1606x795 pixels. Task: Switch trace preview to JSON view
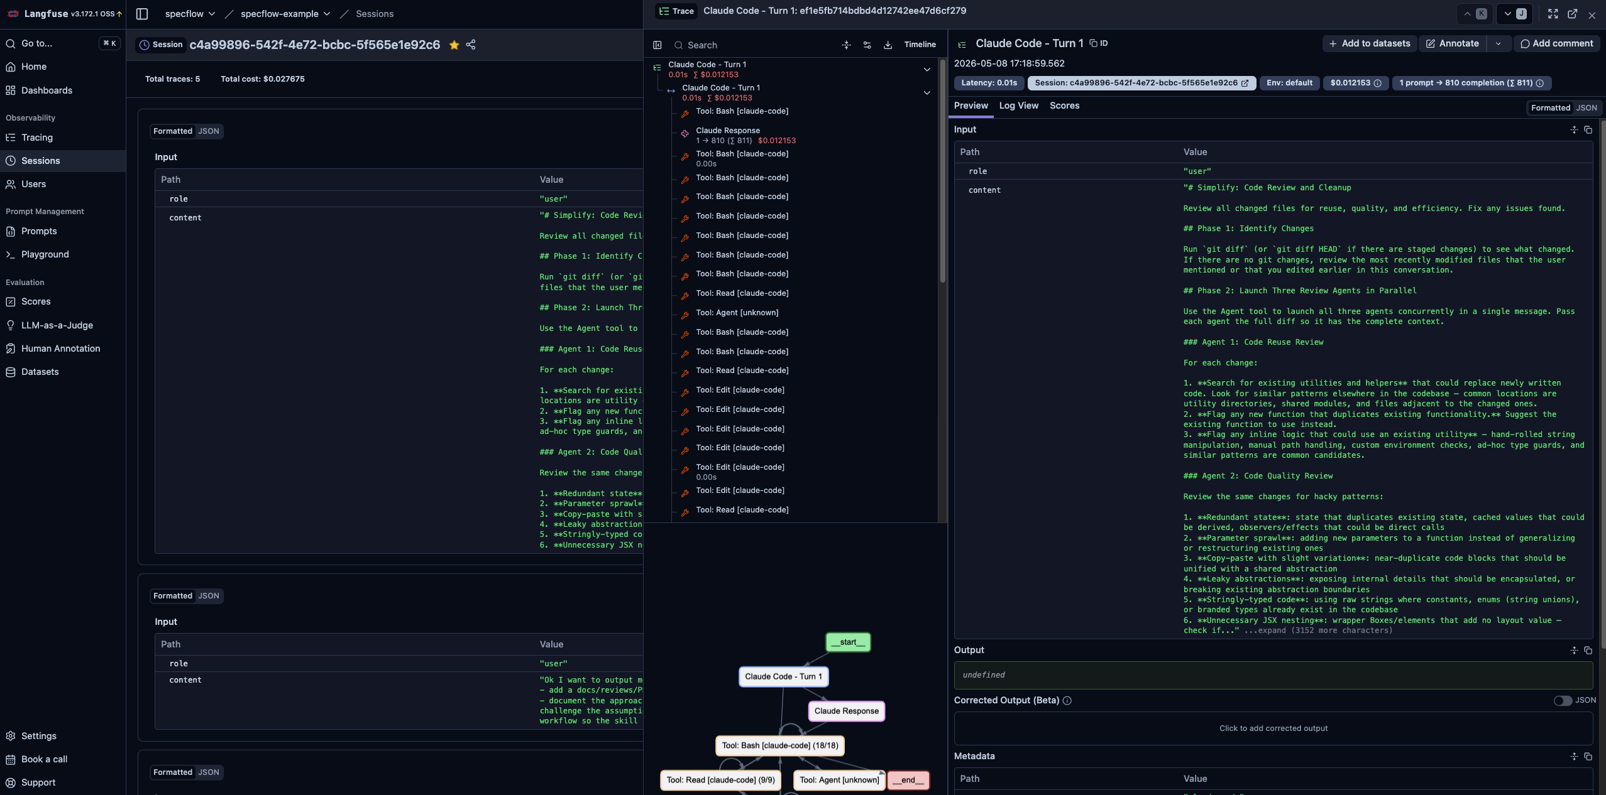[x=1586, y=108]
